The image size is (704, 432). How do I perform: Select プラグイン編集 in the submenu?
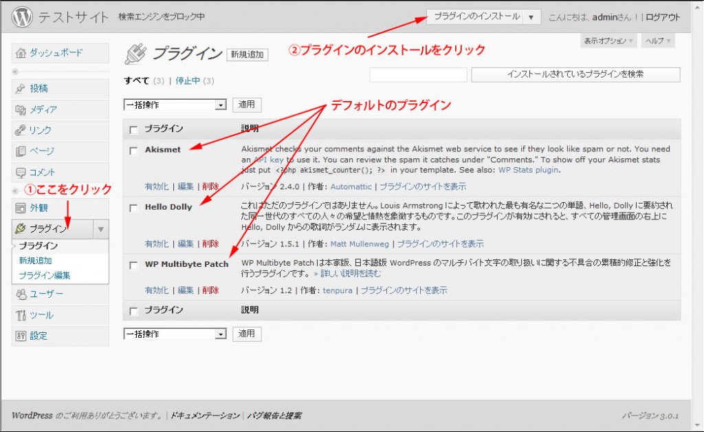point(45,275)
